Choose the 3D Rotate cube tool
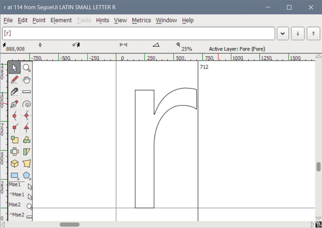The height and width of the screenshot is (228, 322). pos(14,163)
